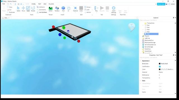The width and height of the screenshot is (179, 100).
Task: Switch to the PLUGINS tab
Action: point(51,4)
